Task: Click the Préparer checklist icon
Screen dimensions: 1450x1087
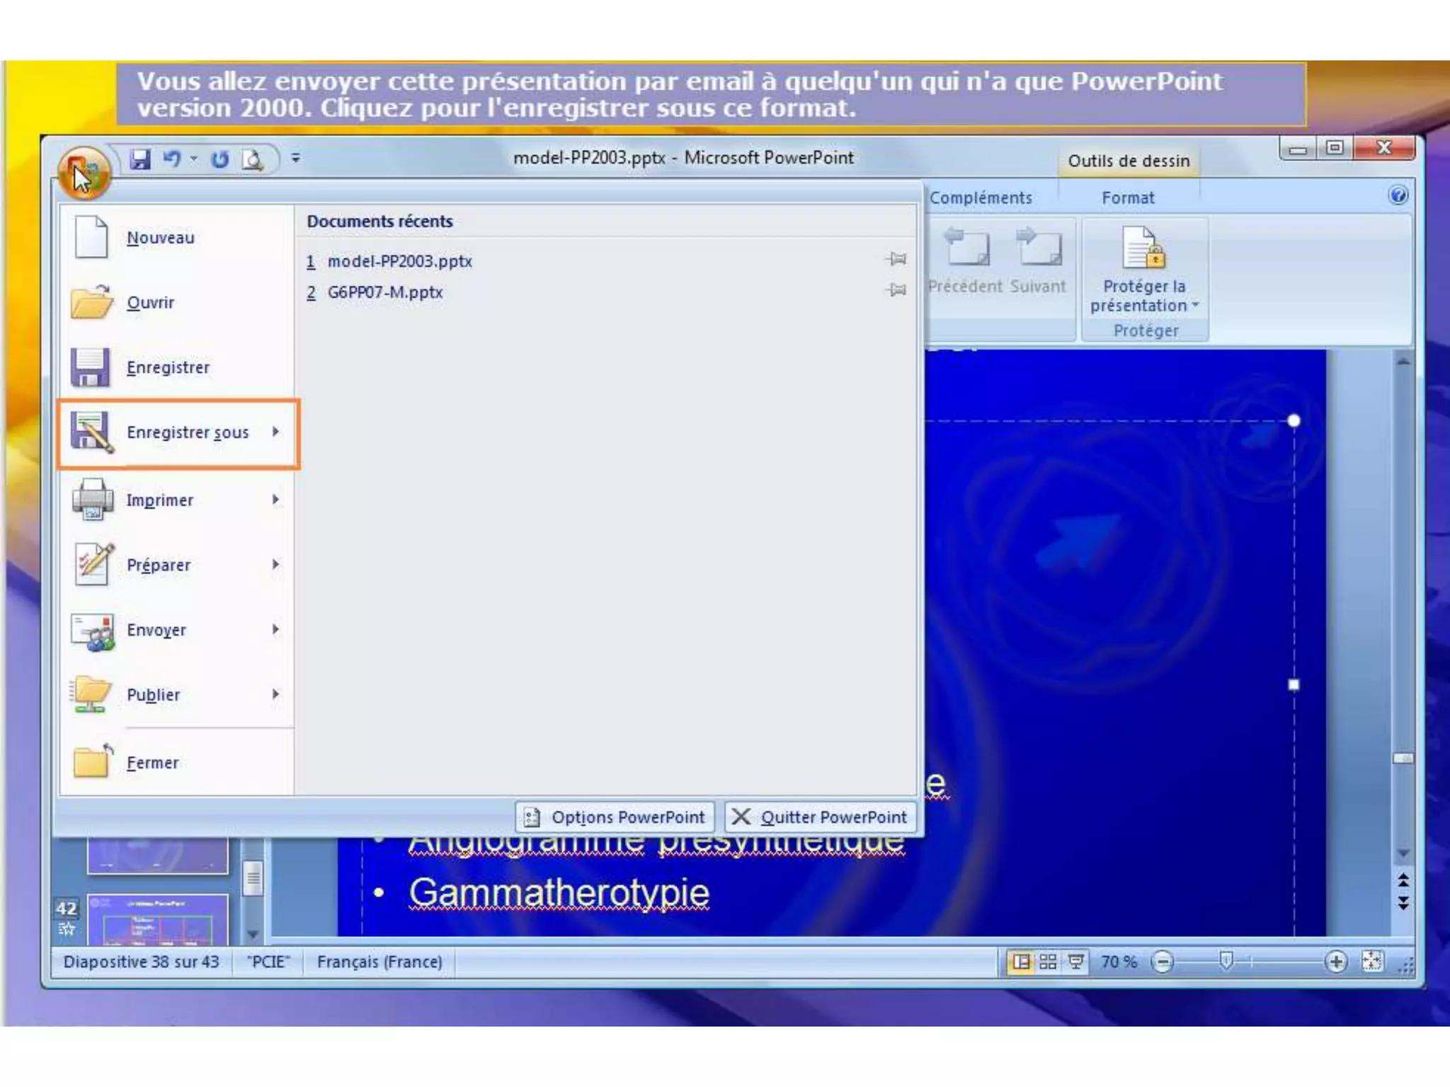Action: [94, 564]
